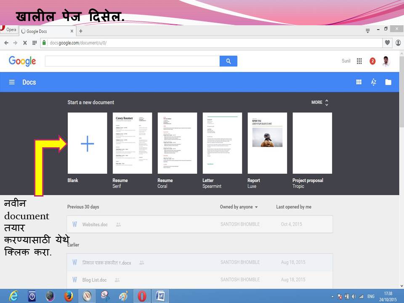Bookmark page with heart icon
This screenshot has width=404, height=303.
(387, 43)
